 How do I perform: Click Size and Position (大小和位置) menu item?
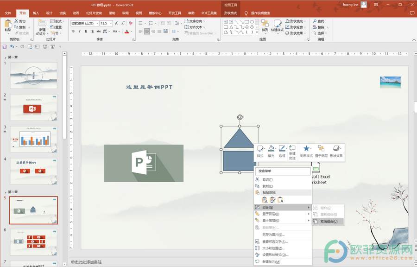[x=283, y=248]
